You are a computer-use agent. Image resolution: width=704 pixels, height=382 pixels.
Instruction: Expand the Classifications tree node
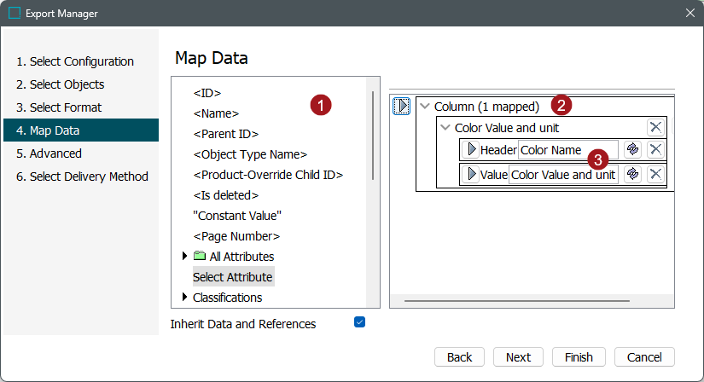coord(185,298)
